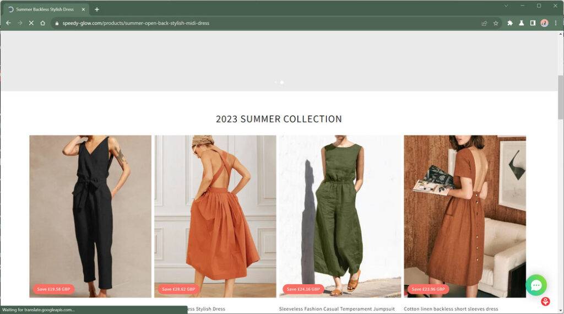Open the Chrome three-dot menu
564x314 pixels.
pyautogui.click(x=556, y=23)
